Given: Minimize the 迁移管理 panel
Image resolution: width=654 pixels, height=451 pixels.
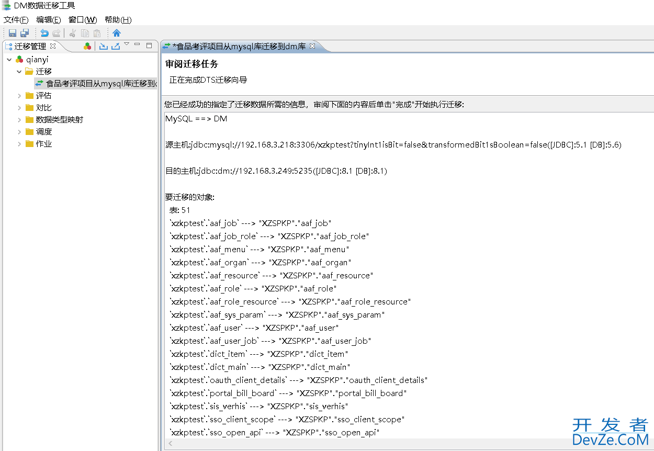Looking at the screenshot, I should click(x=137, y=45).
